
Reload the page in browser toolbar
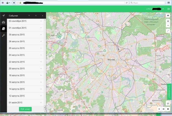click(127, 3)
